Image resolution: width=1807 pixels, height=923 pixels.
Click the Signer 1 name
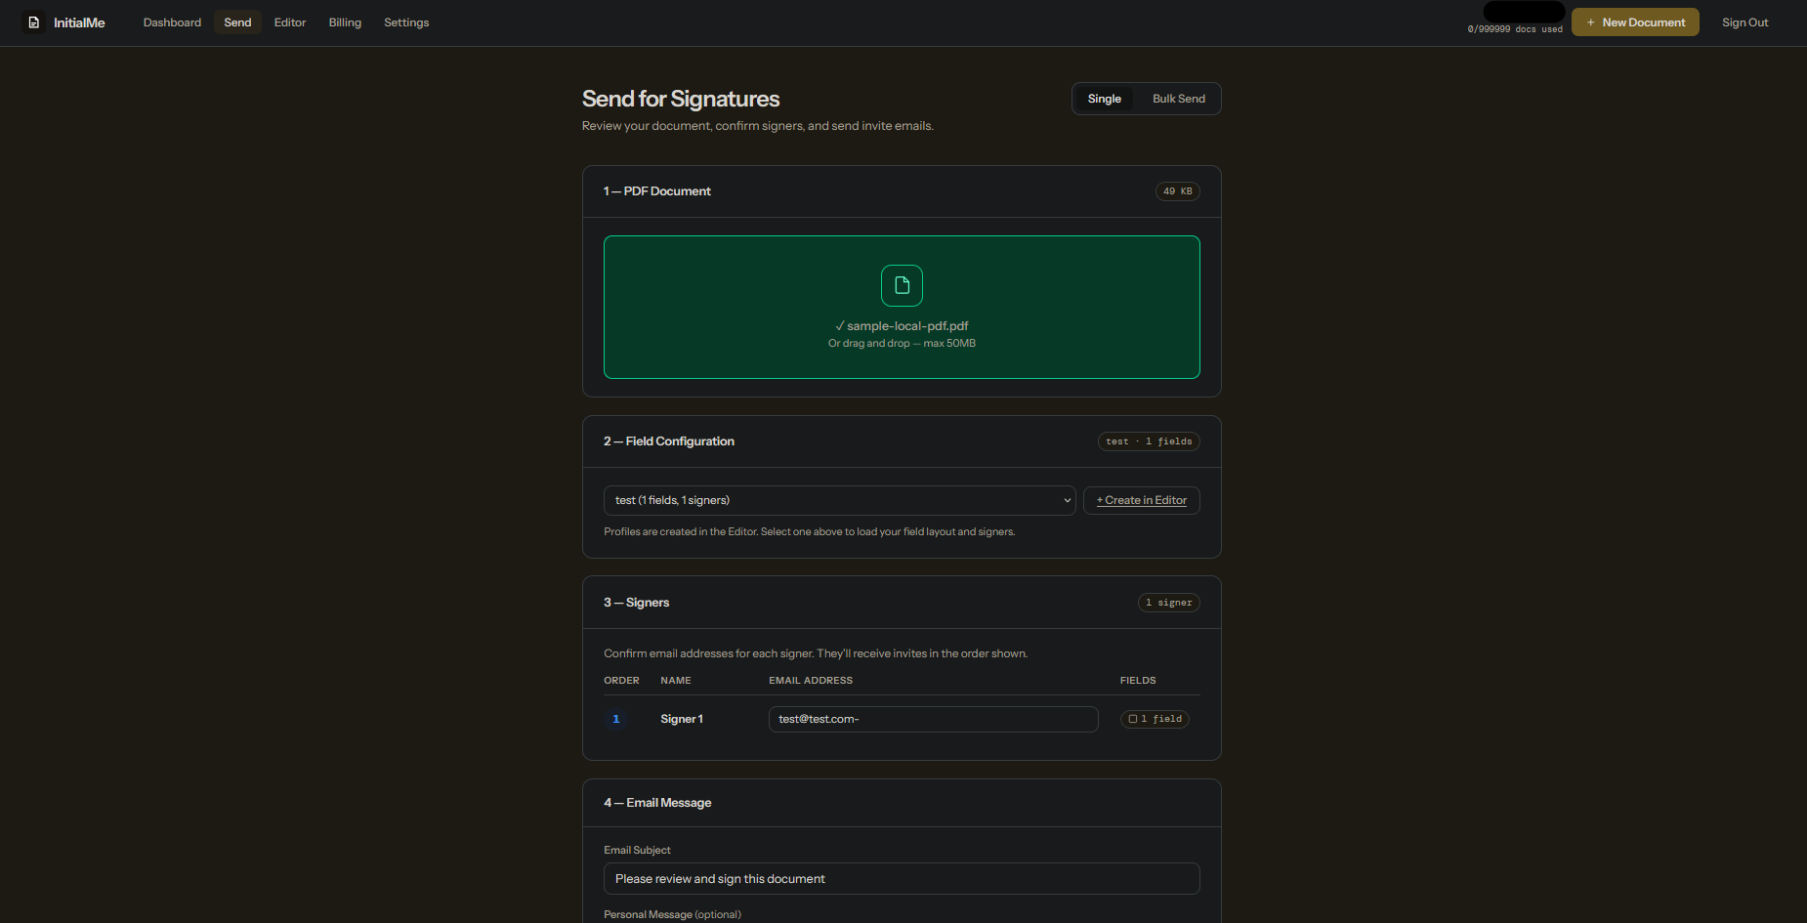pos(682,719)
